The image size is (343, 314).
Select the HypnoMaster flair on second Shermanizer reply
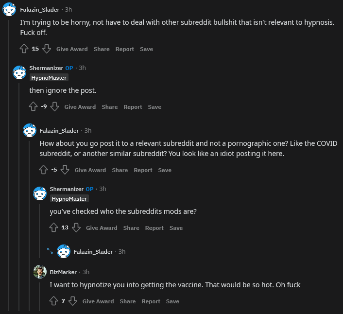point(69,199)
